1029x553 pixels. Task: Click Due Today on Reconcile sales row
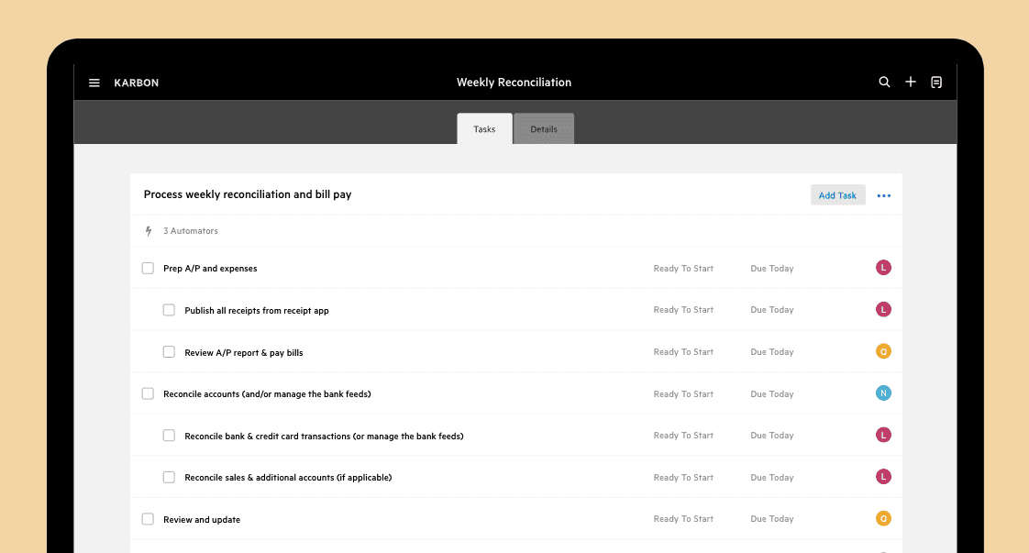pyautogui.click(x=772, y=478)
